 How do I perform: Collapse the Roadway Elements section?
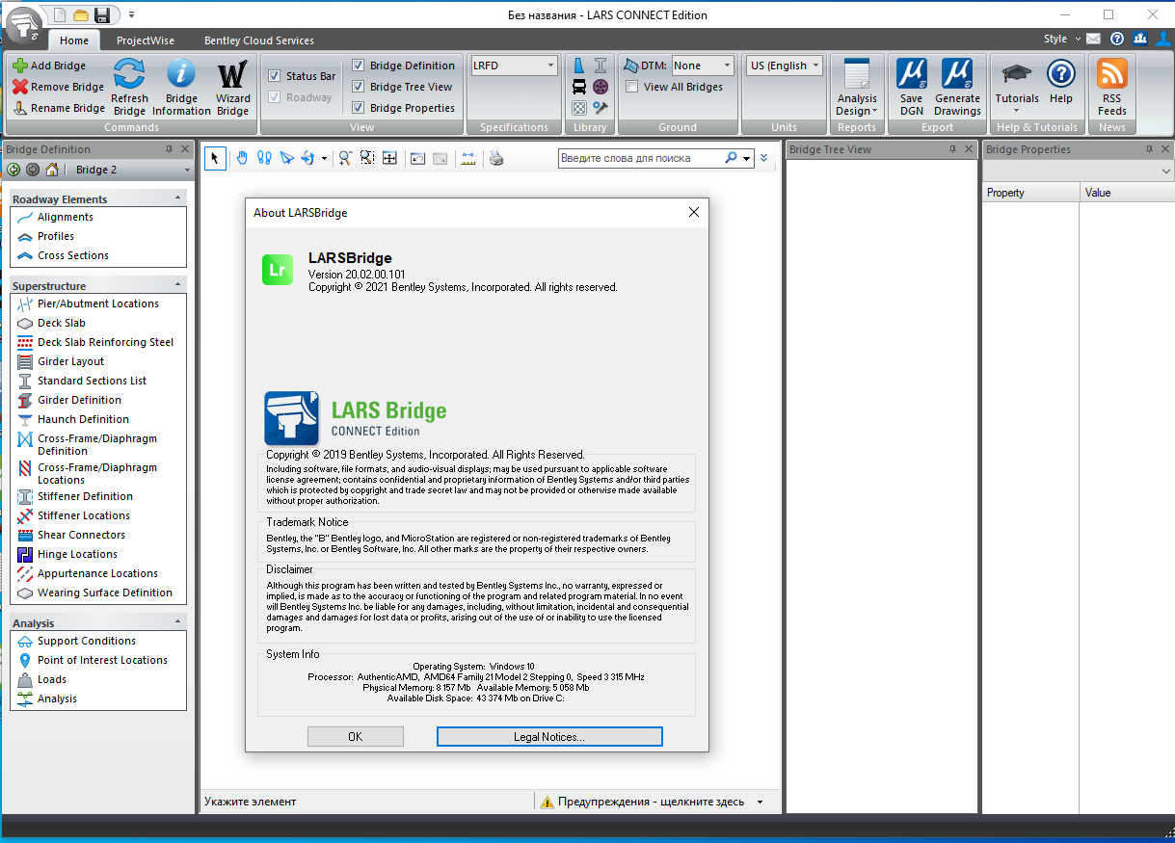pos(177,198)
